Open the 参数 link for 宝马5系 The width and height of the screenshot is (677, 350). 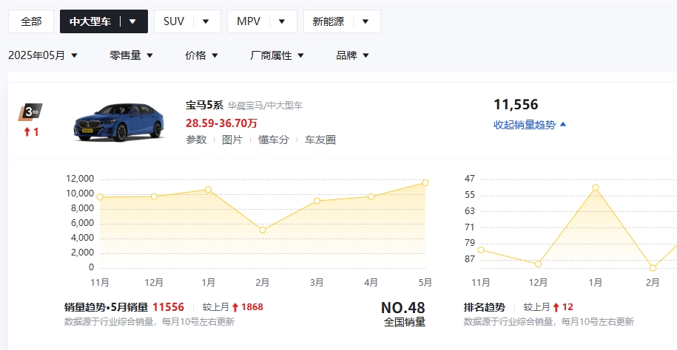[x=197, y=140]
